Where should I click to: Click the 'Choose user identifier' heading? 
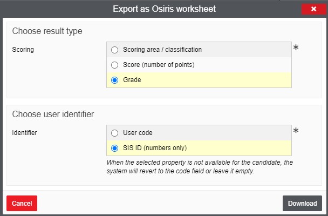53,114
